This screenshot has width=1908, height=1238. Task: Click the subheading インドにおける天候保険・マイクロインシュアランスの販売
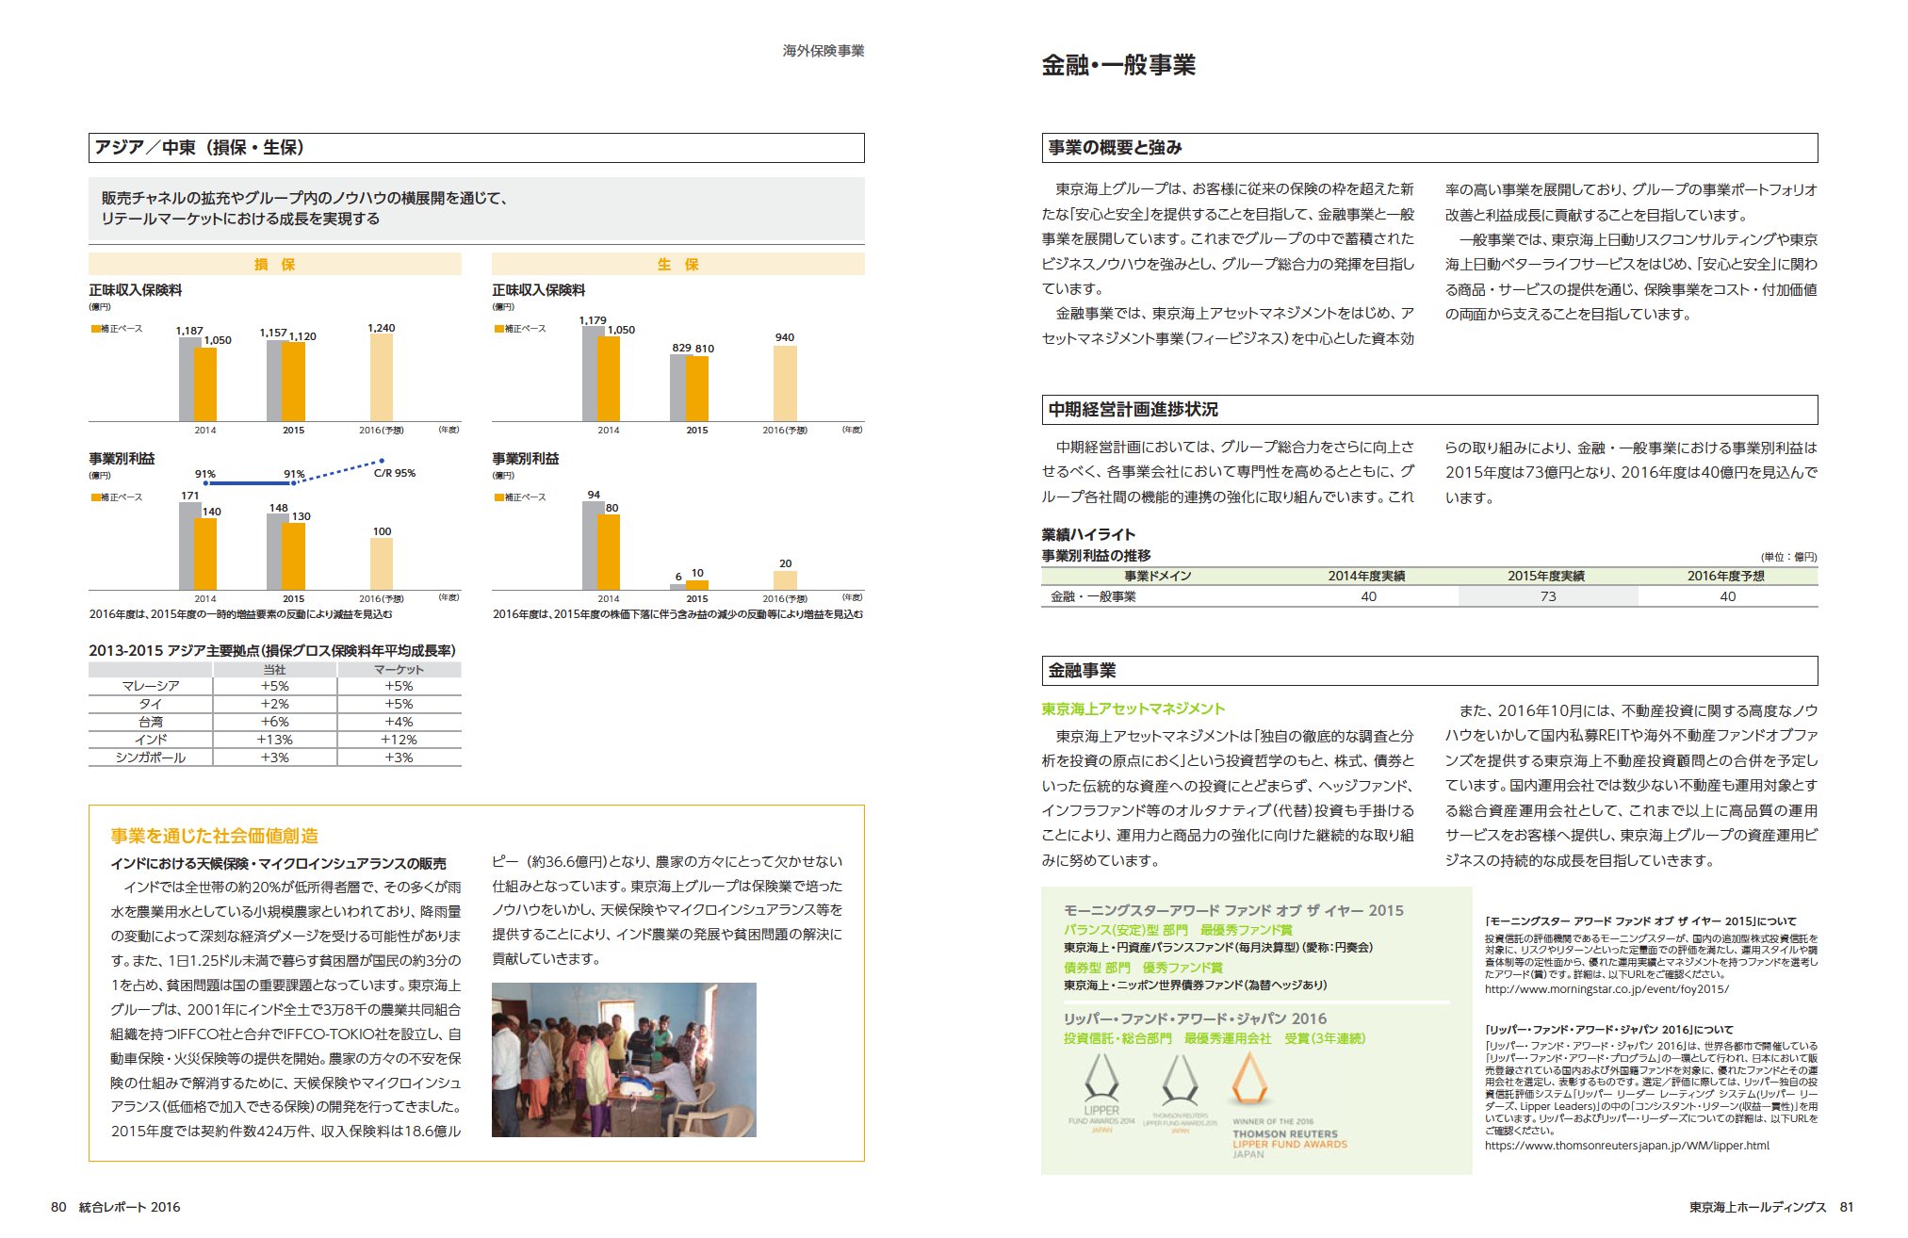(279, 863)
